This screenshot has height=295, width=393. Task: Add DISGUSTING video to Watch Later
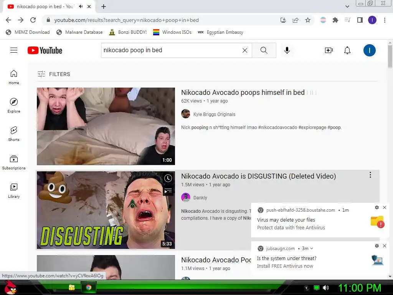pyautogui.click(x=168, y=178)
